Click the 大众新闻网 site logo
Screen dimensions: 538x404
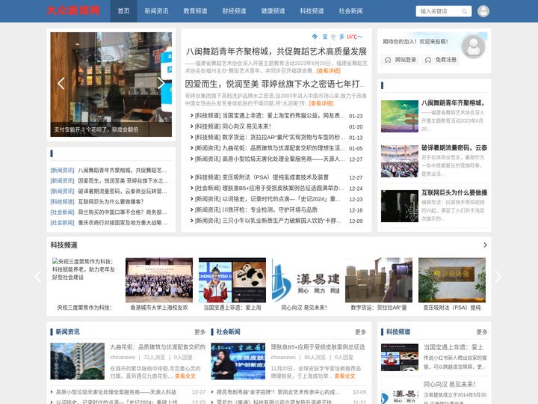(72, 10)
